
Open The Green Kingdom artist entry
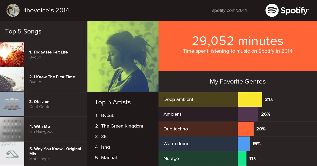tap(122, 126)
